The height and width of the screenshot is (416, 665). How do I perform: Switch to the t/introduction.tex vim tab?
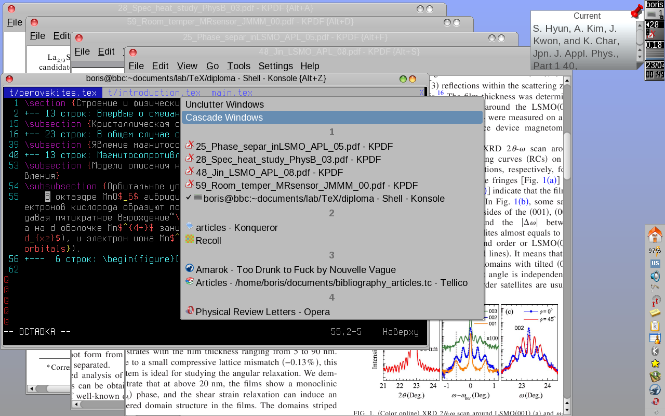tap(154, 93)
